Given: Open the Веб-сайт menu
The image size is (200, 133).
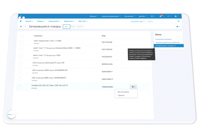Looking at the screenshot, I should pyautogui.click(x=83, y=21).
